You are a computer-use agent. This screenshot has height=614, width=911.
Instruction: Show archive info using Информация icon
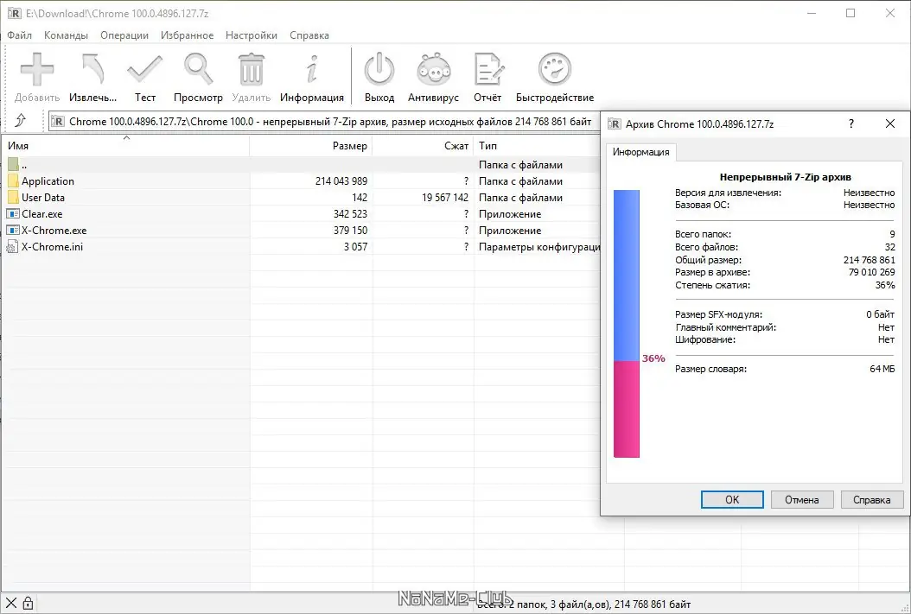[x=312, y=69]
